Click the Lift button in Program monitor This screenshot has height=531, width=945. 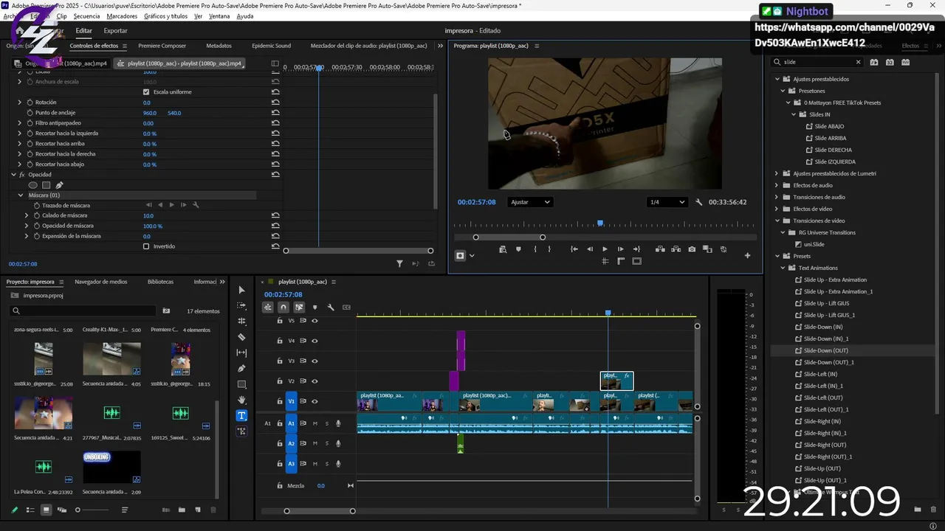[x=660, y=249]
